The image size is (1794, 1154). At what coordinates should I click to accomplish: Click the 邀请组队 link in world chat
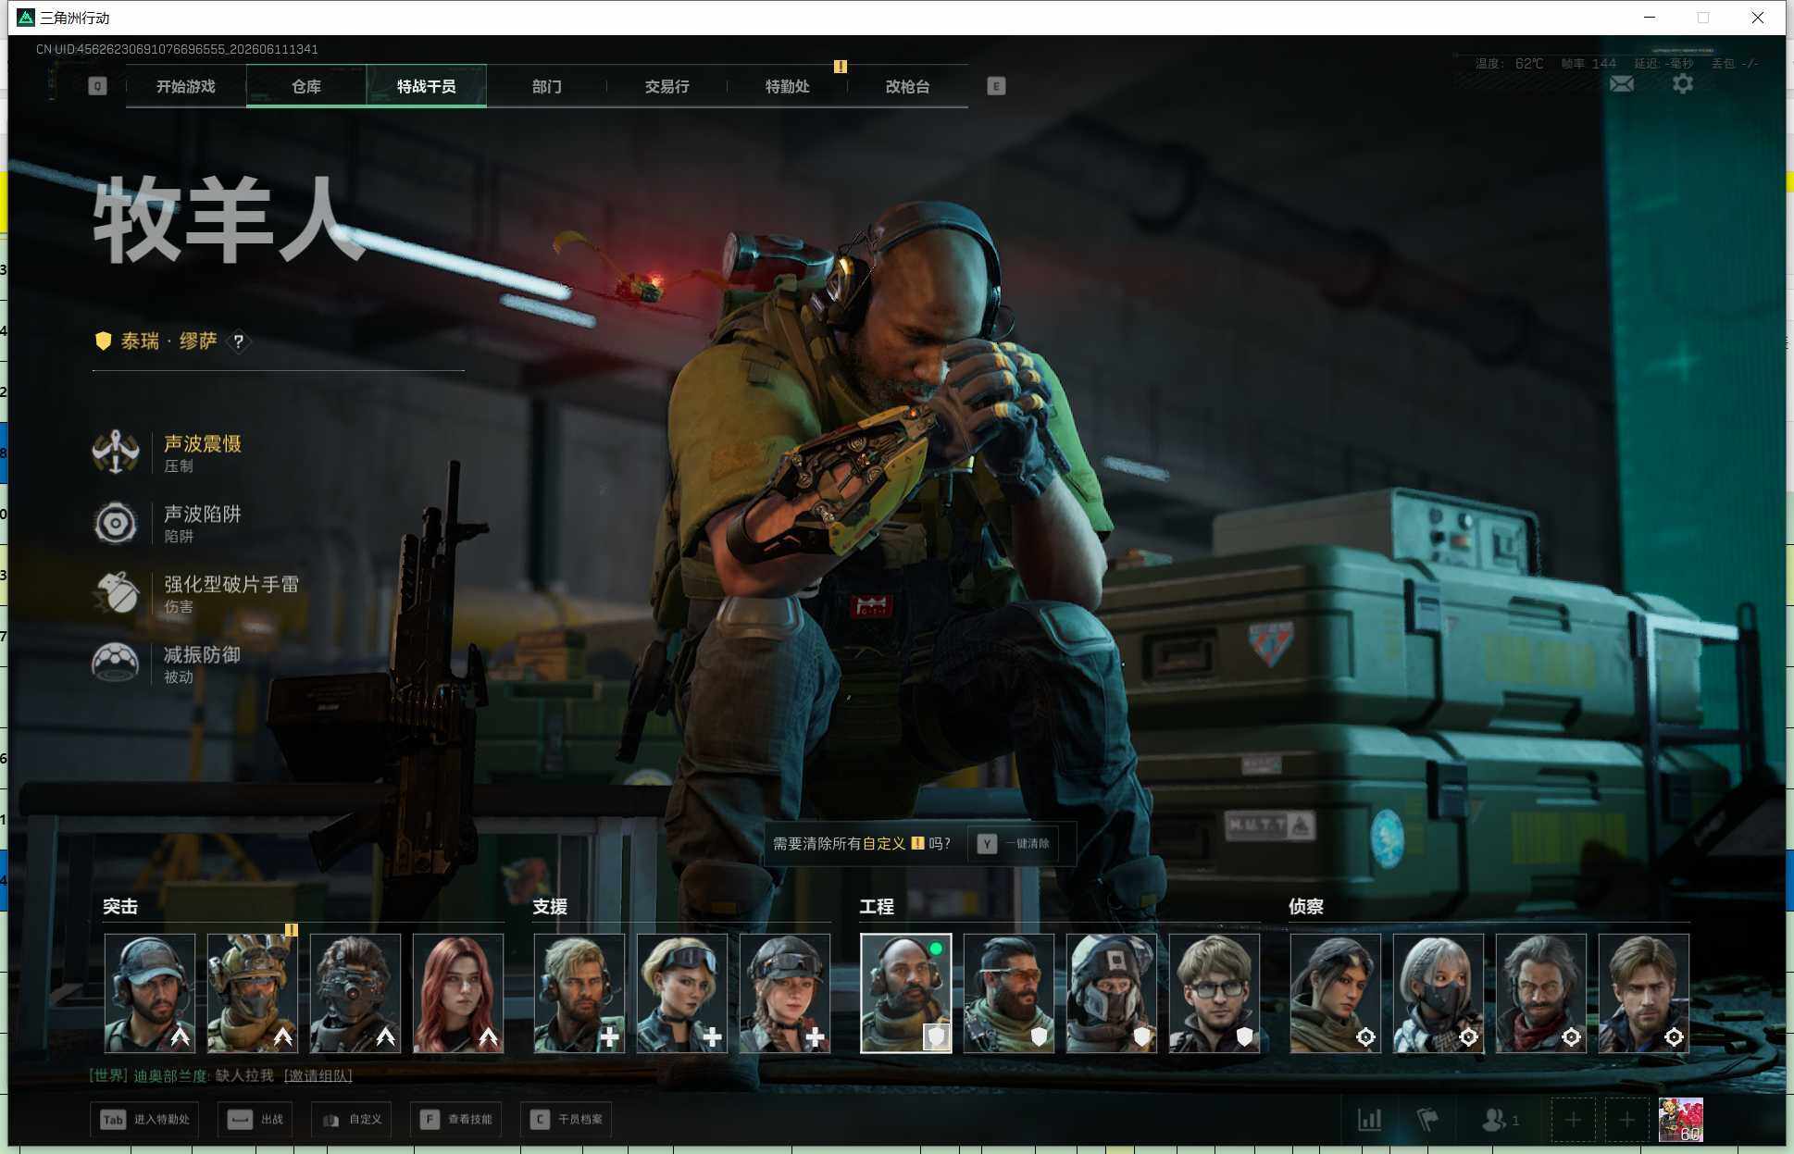(318, 1075)
